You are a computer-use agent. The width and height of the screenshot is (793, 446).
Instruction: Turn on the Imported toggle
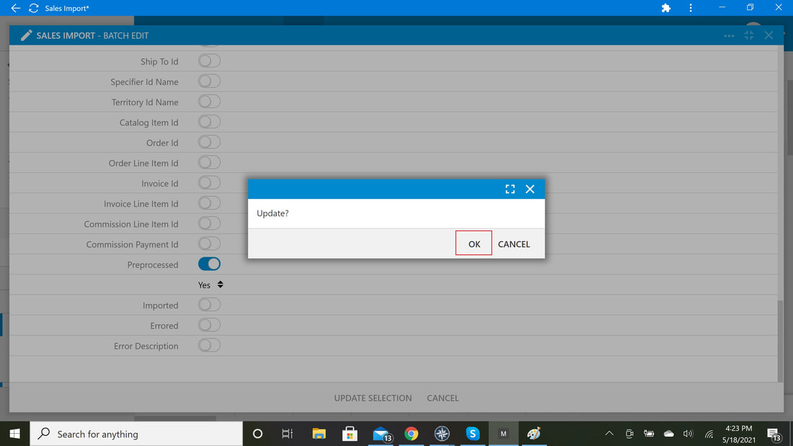point(209,304)
